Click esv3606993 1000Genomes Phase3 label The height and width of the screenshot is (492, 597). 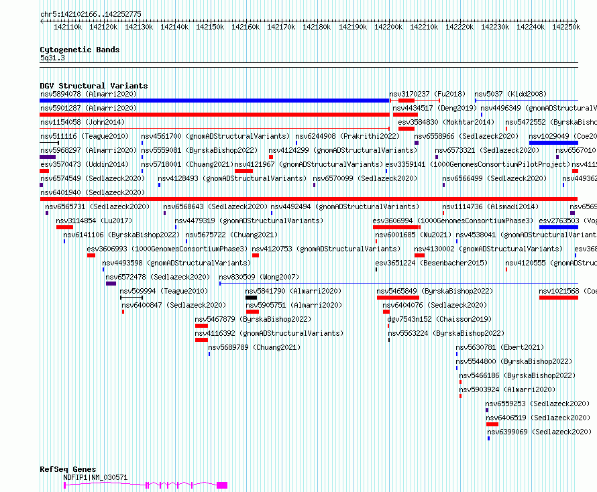tap(167, 249)
